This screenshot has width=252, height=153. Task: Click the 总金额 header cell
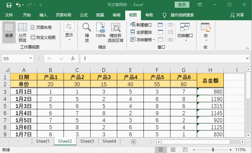click(210, 80)
